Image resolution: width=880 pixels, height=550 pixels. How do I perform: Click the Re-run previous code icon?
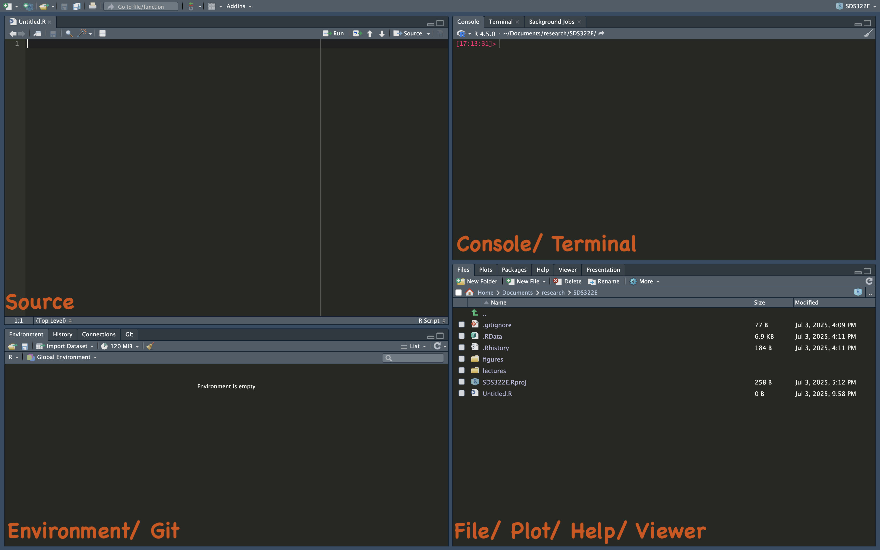pyautogui.click(x=358, y=33)
